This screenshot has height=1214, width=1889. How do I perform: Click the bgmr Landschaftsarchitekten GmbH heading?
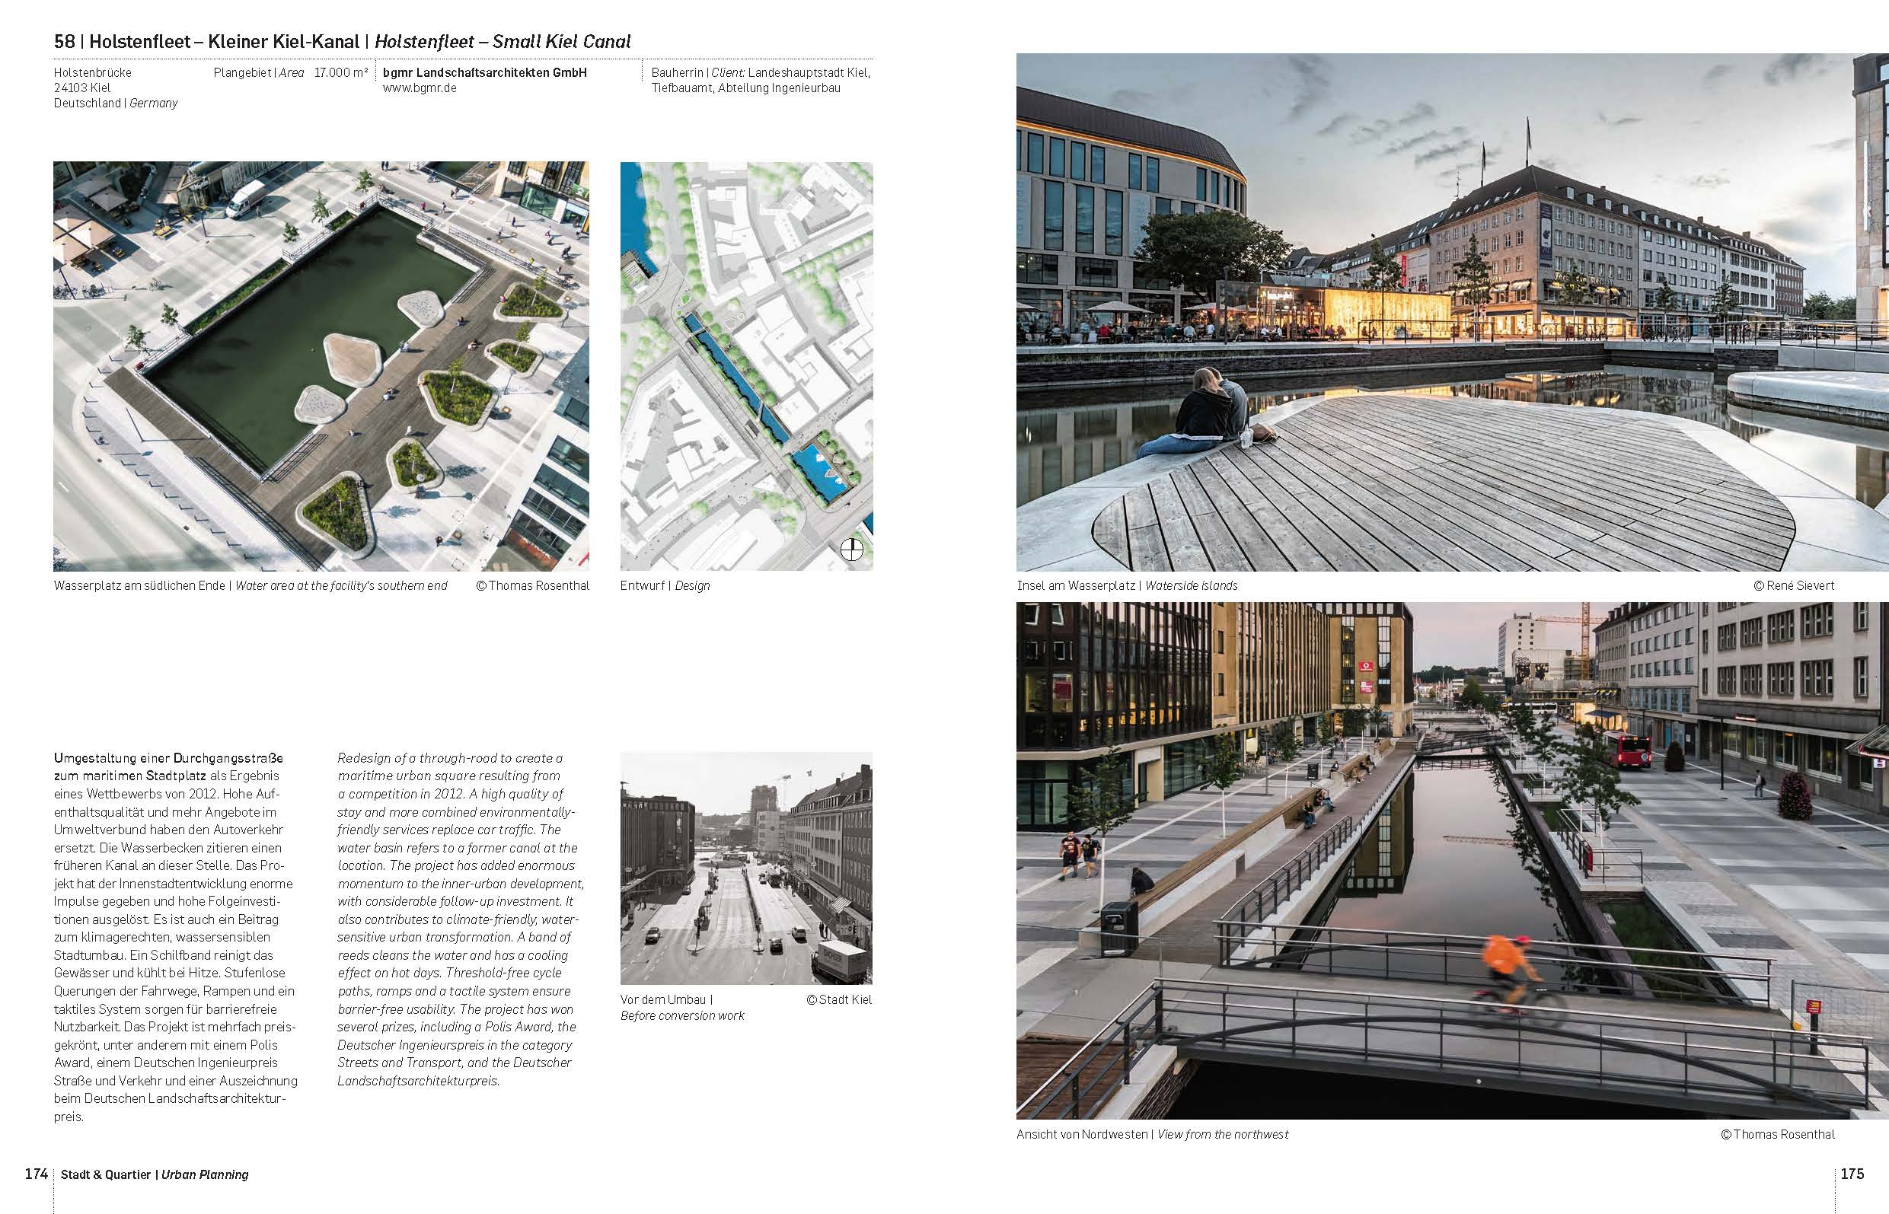485,72
